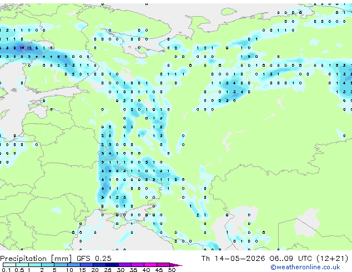Click the '12' precipitation value on the map
352x272 pixels.
(29, 48)
